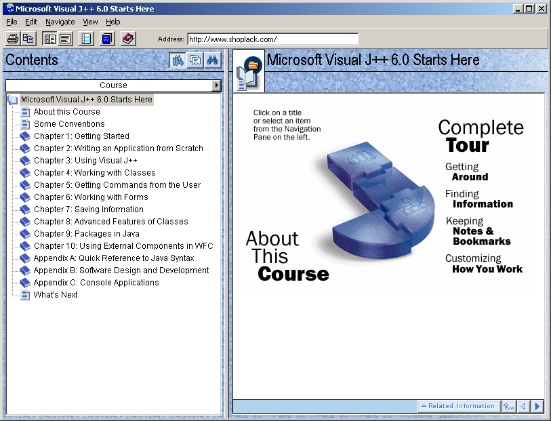Expand Appendix B: Software Design and Development
The image size is (551, 421).
click(x=121, y=270)
